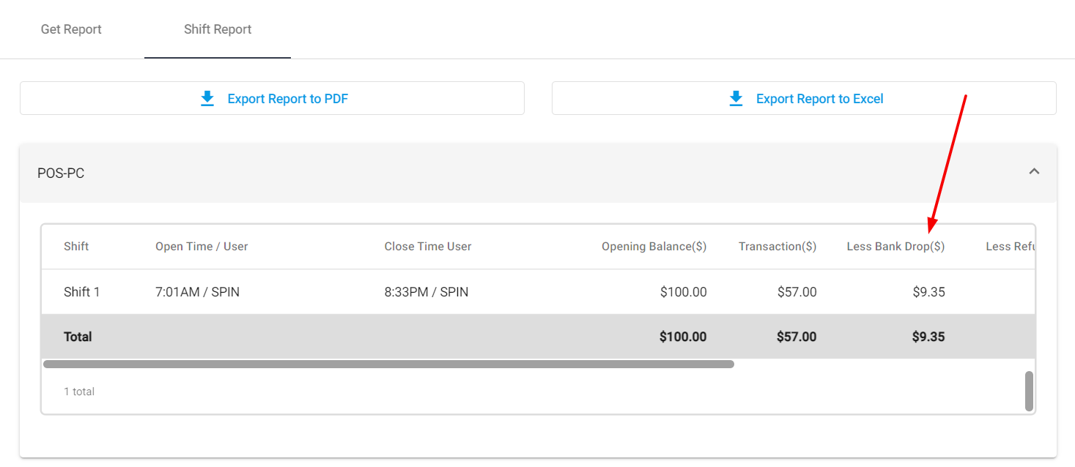Click Export Report to Excel
This screenshot has height=467, width=1075.
804,97
